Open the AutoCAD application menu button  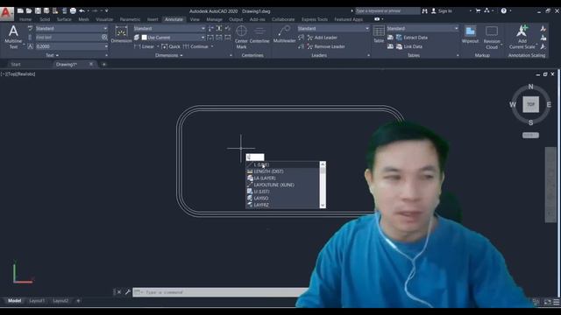pos(6,14)
